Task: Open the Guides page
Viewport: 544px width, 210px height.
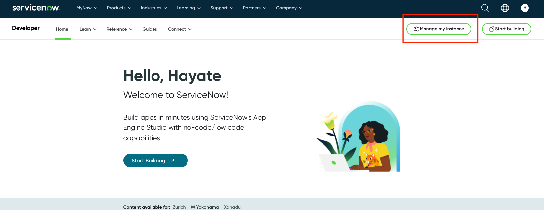Action: click(150, 29)
